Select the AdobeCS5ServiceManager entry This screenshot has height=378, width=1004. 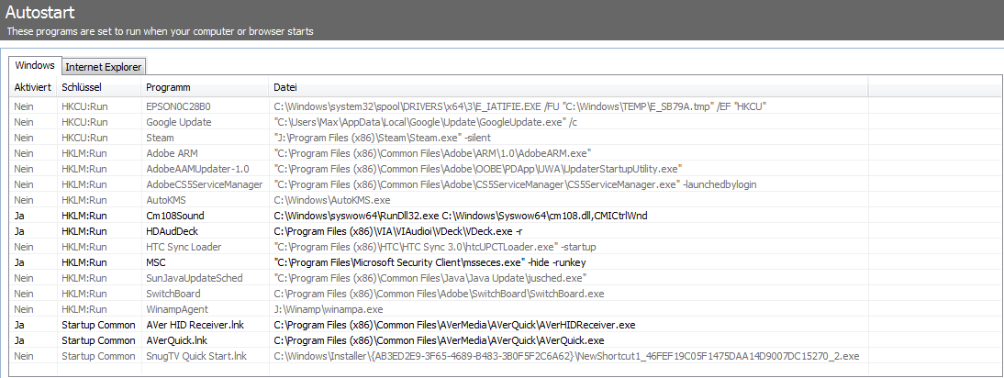point(205,184)
